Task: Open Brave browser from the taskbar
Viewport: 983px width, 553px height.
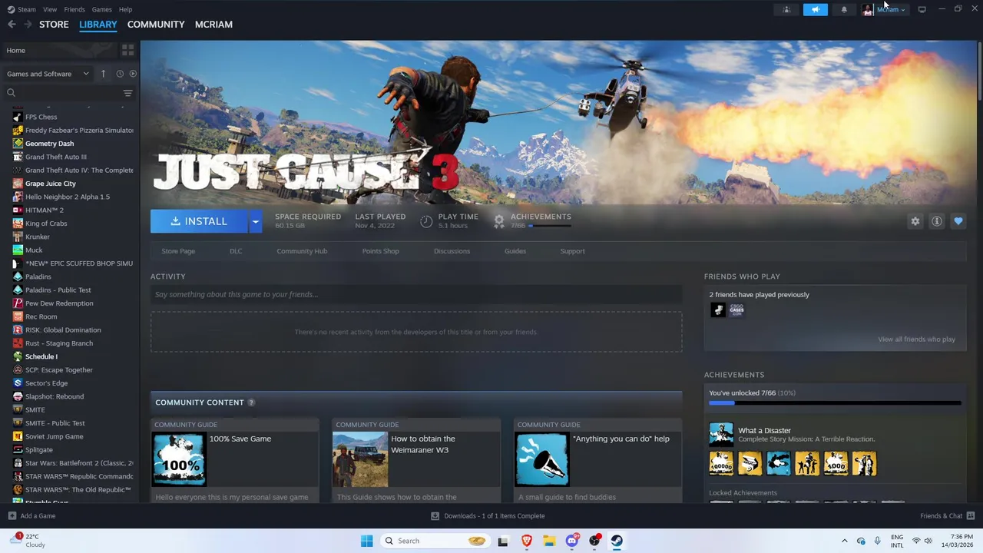Action: point(527,541)
